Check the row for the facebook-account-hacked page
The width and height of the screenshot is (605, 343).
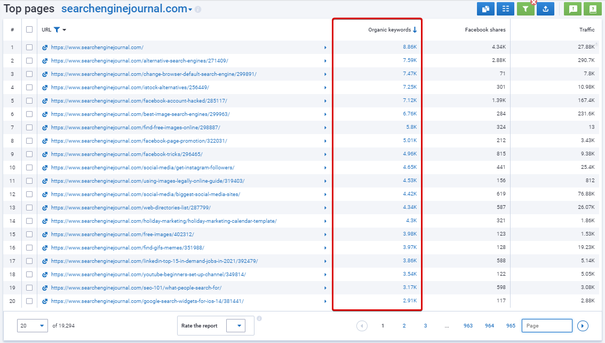click(x=29, y=100)
